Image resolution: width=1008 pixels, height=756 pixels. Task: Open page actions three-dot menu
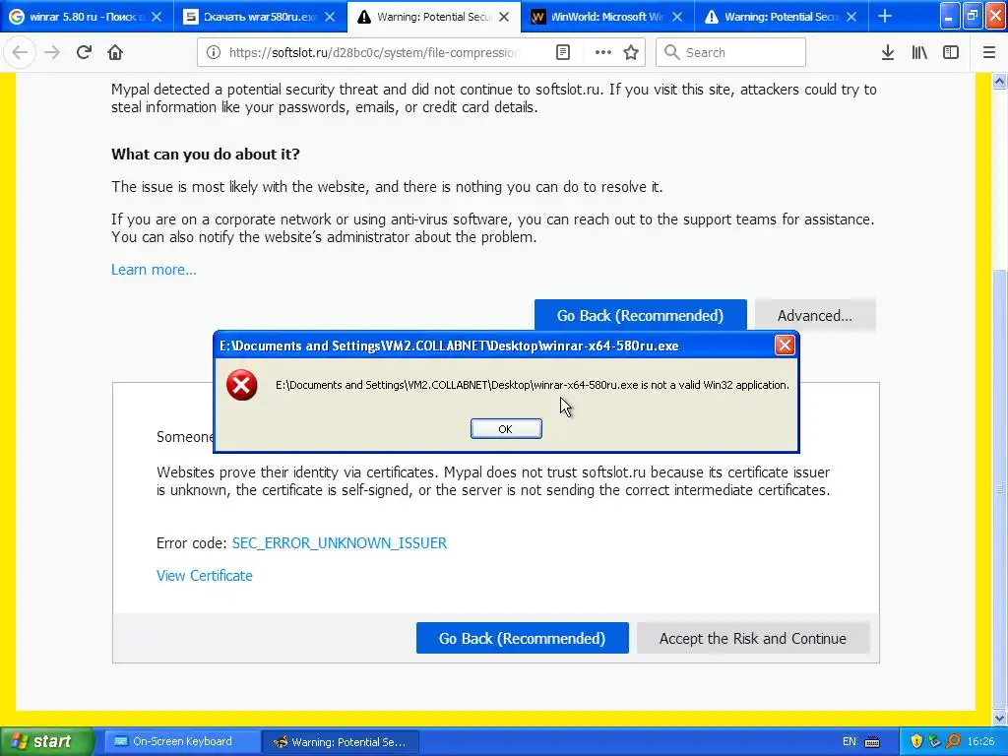[603, 53]
